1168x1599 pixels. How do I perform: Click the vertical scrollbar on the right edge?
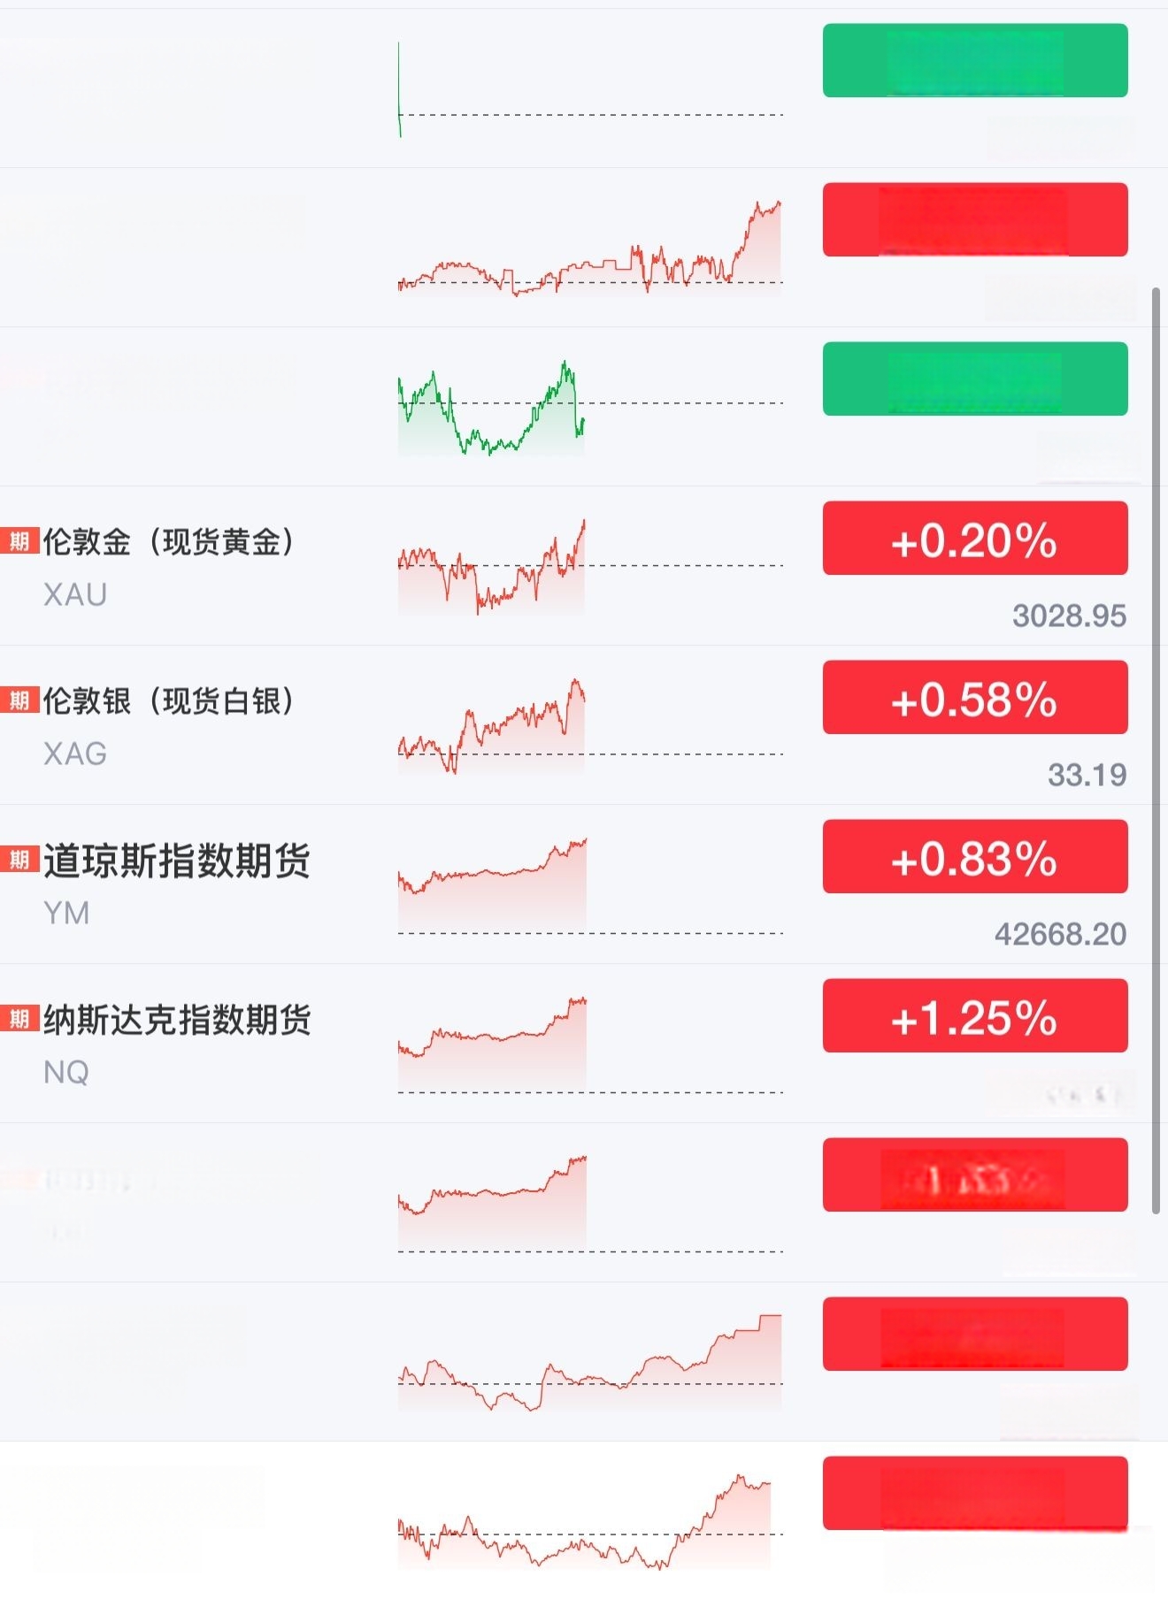[1156, 750]
